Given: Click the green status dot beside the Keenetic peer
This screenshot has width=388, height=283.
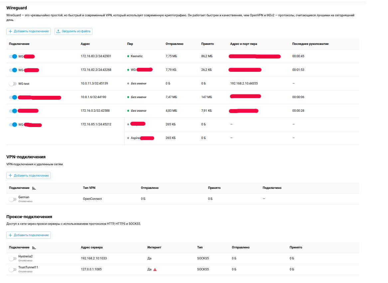Looking at the screenshot, I should click(128, 56).
